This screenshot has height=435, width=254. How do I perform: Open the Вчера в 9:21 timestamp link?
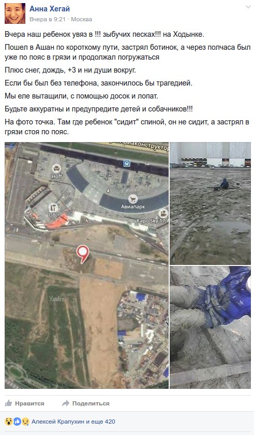click(x=47, y=19)
